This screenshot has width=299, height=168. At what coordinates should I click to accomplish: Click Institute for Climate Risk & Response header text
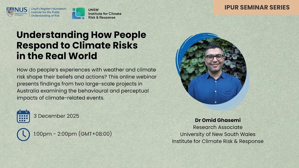tap(105, 15)
